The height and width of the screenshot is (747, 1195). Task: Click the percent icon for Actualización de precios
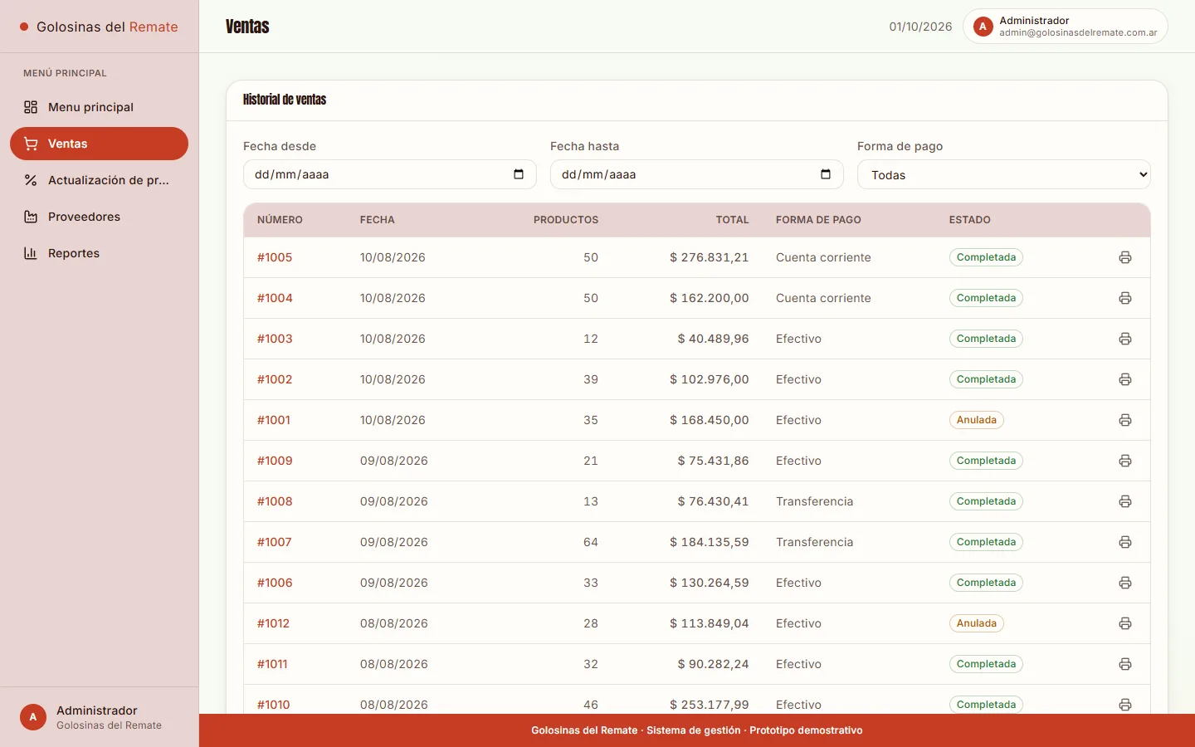(31, 180)
